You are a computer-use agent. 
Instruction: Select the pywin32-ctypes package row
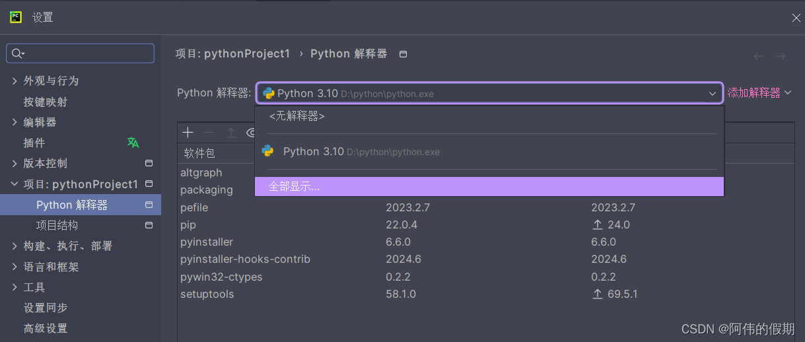485,277
